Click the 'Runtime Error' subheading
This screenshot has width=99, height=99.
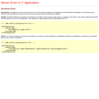(8, 9)
